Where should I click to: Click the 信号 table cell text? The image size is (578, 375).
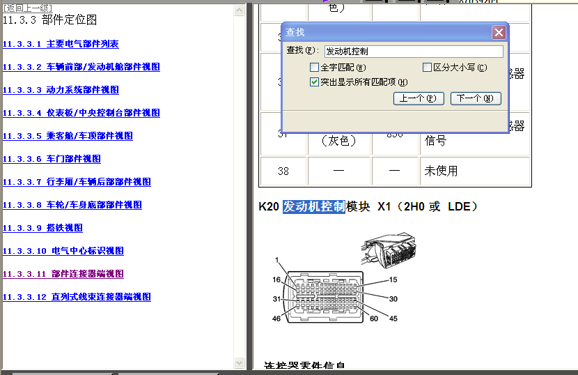(436, 141)
